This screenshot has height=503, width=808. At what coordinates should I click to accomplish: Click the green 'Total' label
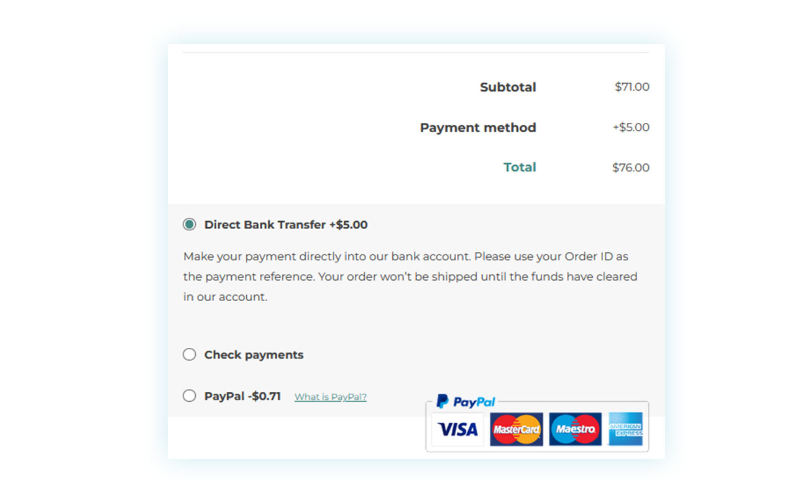tap(520, 167)
